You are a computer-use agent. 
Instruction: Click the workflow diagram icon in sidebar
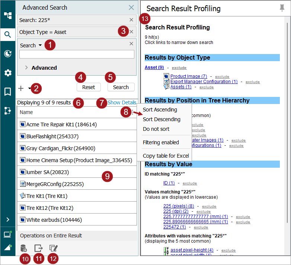[x=7, y=111]
